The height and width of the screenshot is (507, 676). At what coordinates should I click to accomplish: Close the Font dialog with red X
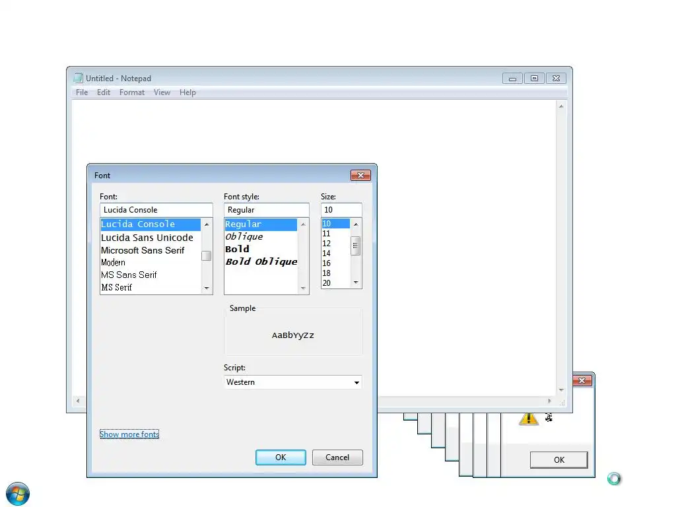[x=361, y=175]
